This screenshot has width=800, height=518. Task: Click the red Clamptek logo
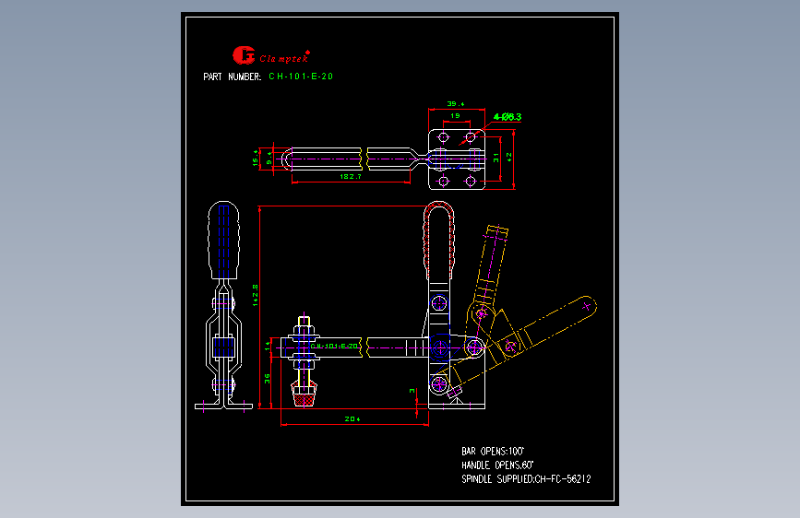[x=271, y=55]
